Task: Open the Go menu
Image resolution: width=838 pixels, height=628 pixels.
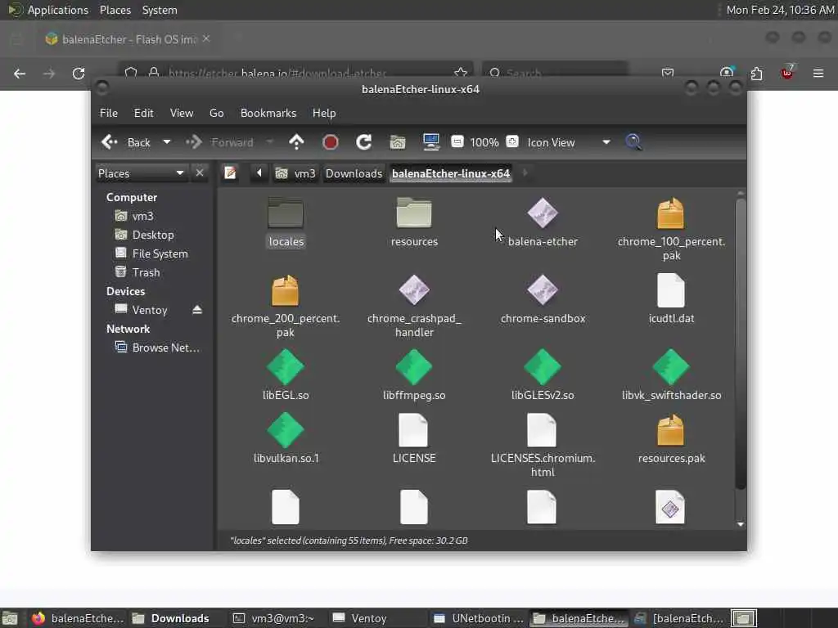Action: coord(216,113)
